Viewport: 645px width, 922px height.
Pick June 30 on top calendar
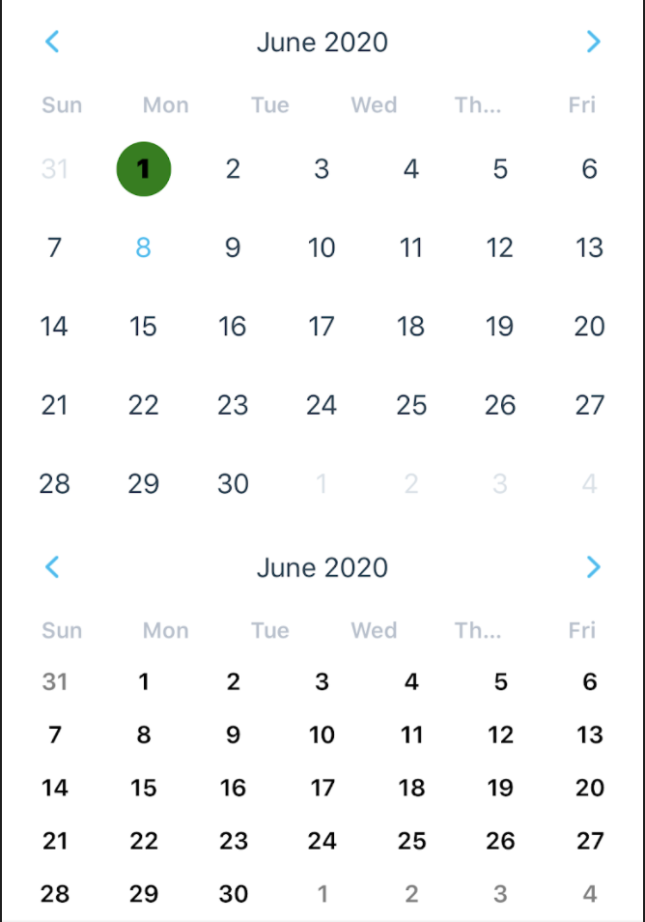coord(232,483)
